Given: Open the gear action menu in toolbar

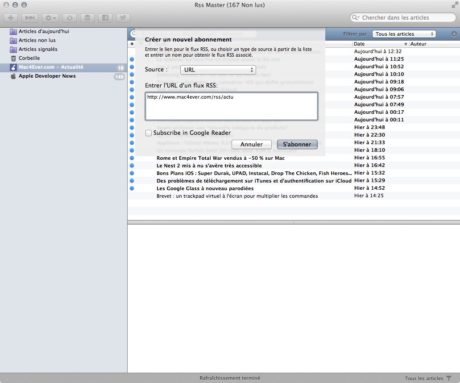Looking at the screenshot, I should (50, 18).
